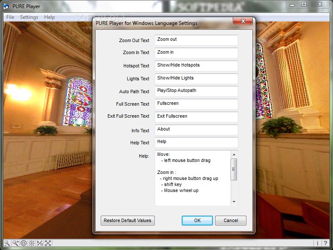Toggle lights with the starburst icon
This screenshot has height=250, width=333.
(32, 243)
